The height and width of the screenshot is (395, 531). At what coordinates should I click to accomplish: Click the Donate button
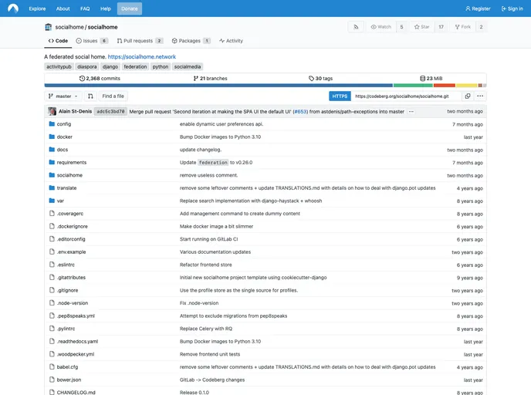coord(130,8)
